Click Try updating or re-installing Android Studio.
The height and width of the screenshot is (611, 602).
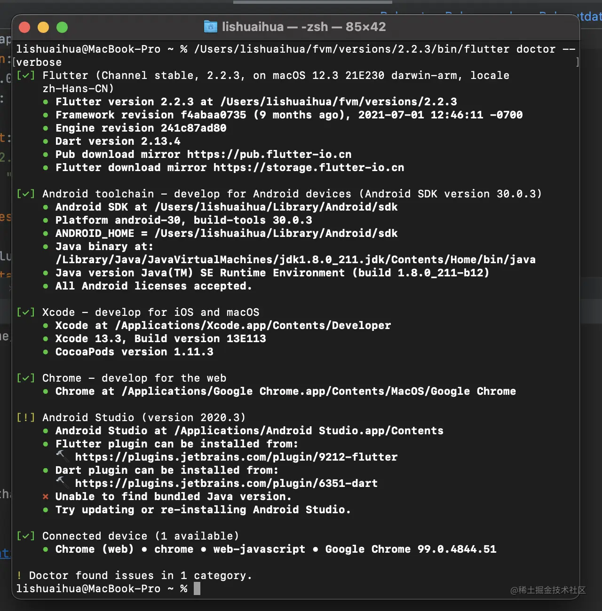pos(203,510)
